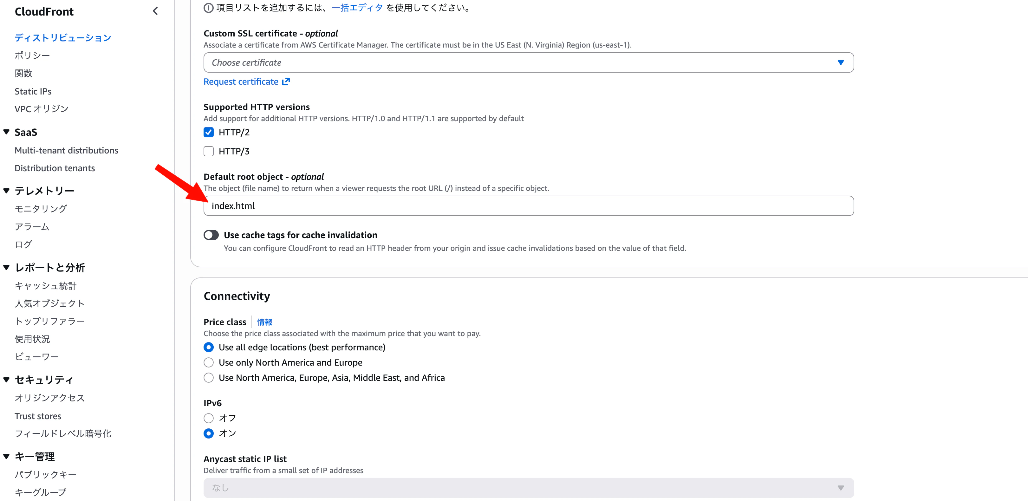Go to モニタリング in the sidebar

(x=41, y=209)
